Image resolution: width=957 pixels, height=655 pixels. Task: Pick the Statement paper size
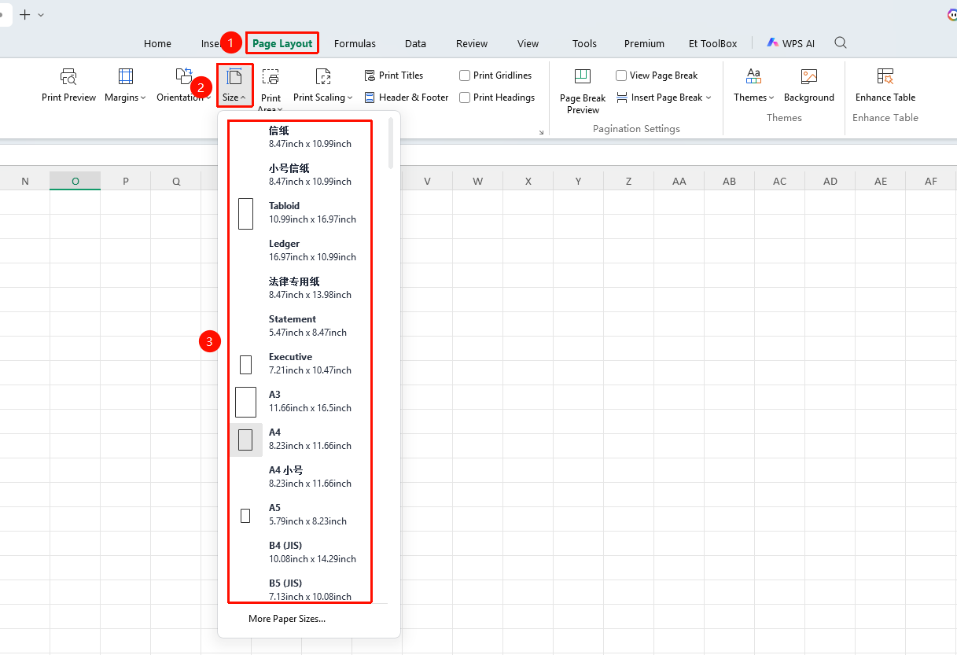(x=300, y=326)
